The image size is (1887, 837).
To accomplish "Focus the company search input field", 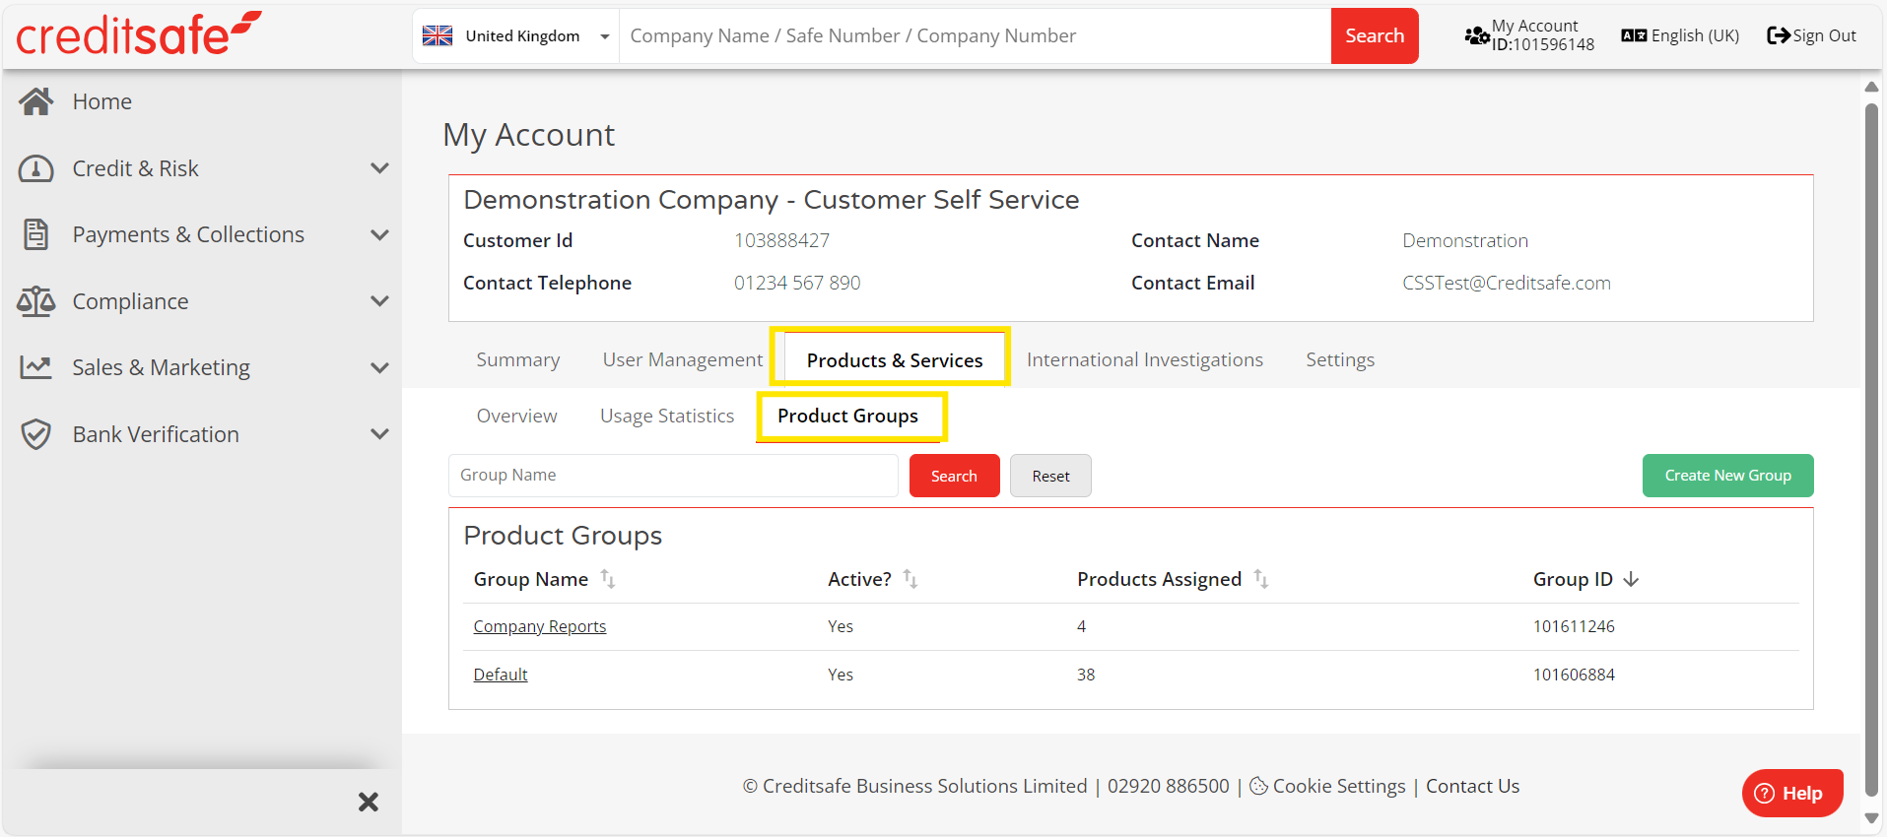I will click(975, 35).
